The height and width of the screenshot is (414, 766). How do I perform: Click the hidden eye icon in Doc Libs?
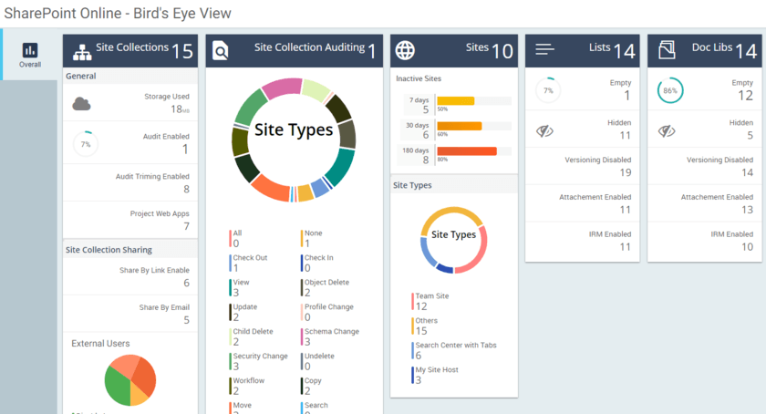coord(668,131)
